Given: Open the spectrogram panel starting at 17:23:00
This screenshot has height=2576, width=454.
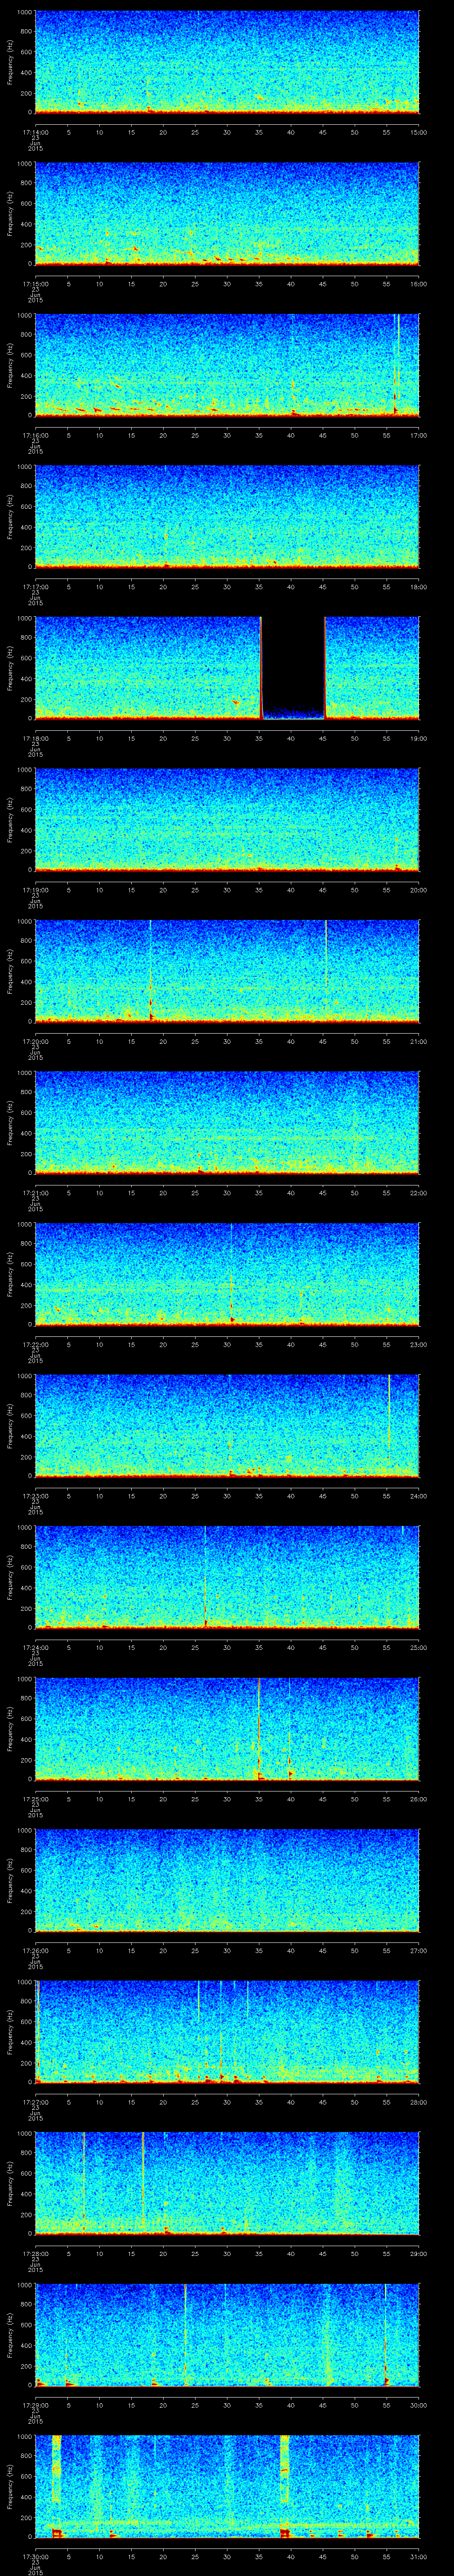Looking at the screenshot, I should tap(227, 1425).
